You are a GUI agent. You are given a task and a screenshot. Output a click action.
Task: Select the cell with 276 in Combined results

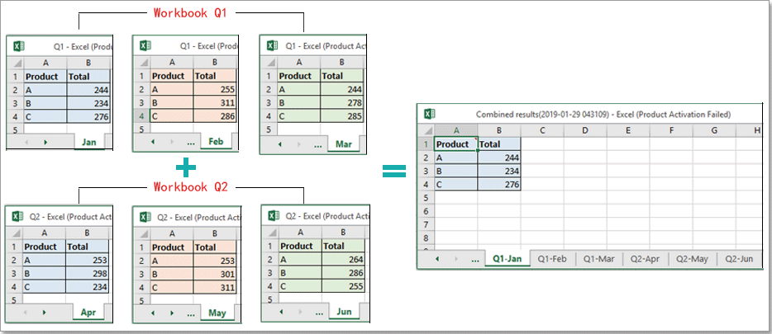499,184
